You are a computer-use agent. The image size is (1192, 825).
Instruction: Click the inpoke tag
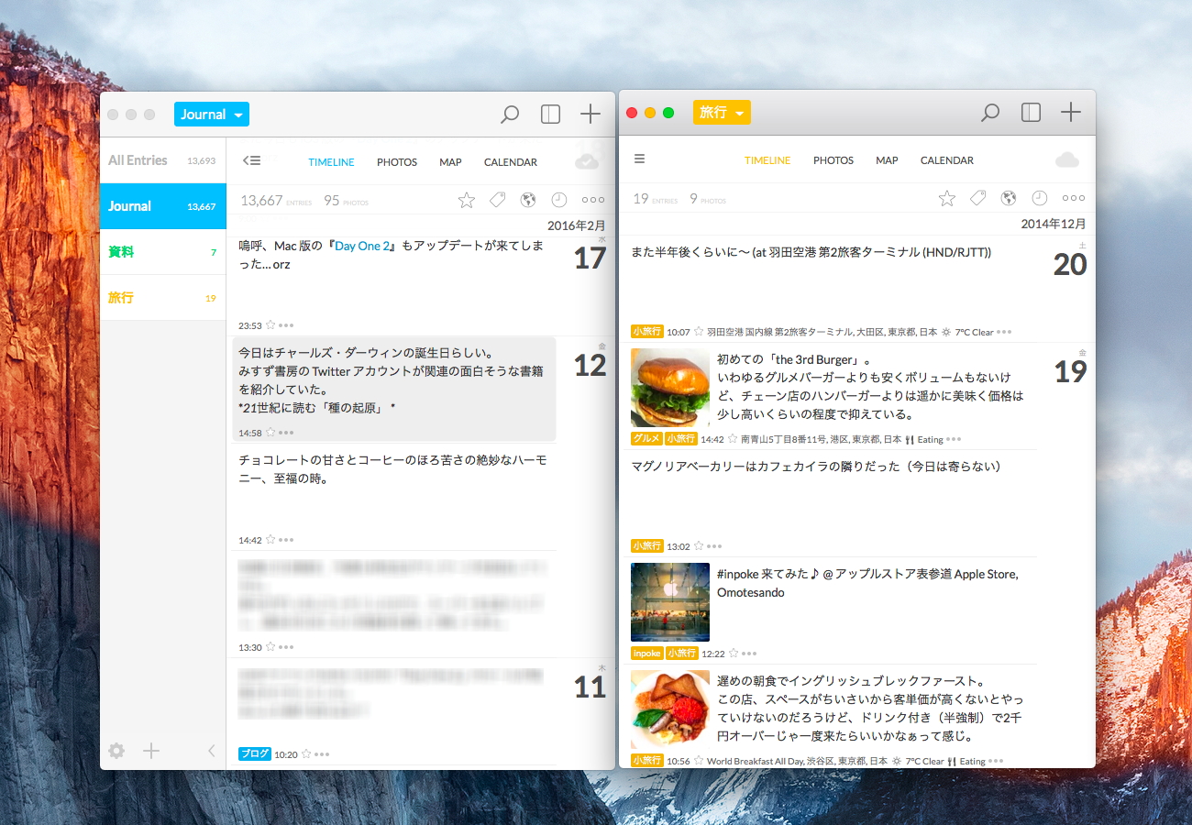tap(647, 654)
